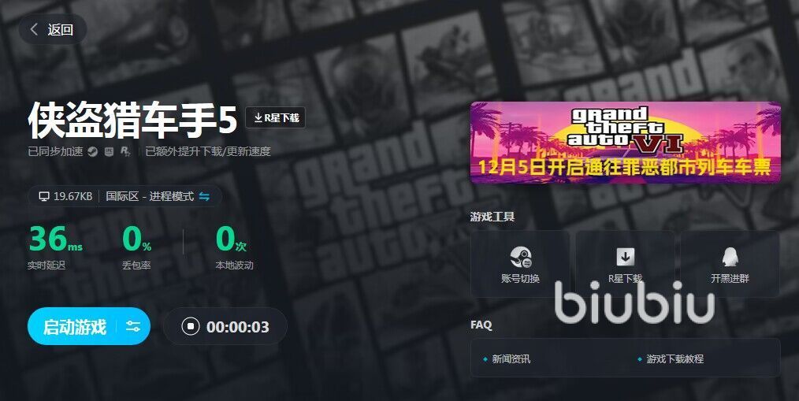Click the 00:00:03 acceleration timer
The image size is (799, 401).
[238, 327]
